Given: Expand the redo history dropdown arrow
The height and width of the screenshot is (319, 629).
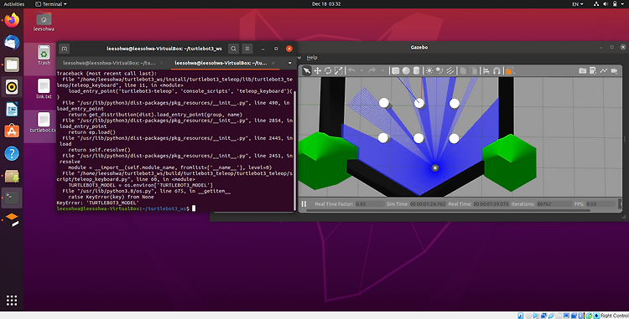Looking at the screenshot, I should pos(382,71).
